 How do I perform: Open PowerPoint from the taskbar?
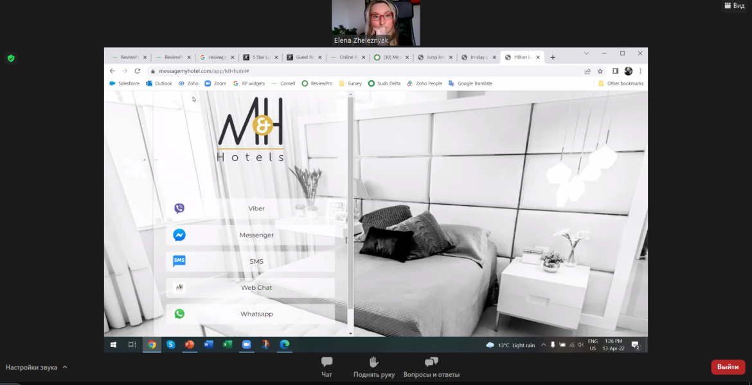click(190, 345)
